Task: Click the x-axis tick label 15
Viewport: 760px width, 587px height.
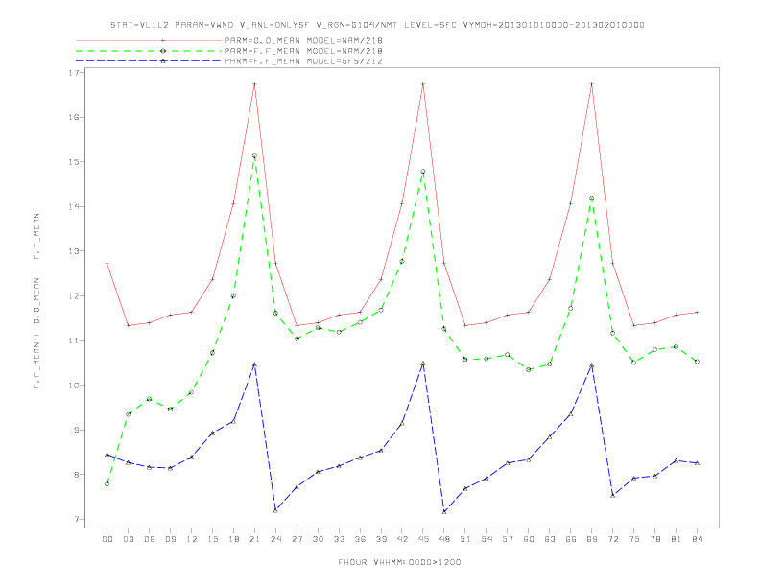Action: pyautogui.click(x=212, y=539)
